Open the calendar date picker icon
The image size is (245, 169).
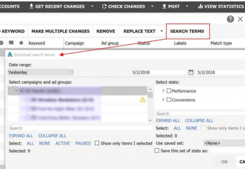(x=191, y=72)
